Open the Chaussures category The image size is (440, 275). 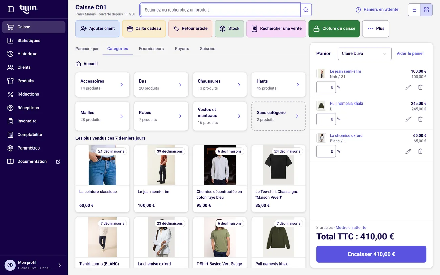[220, 85]
